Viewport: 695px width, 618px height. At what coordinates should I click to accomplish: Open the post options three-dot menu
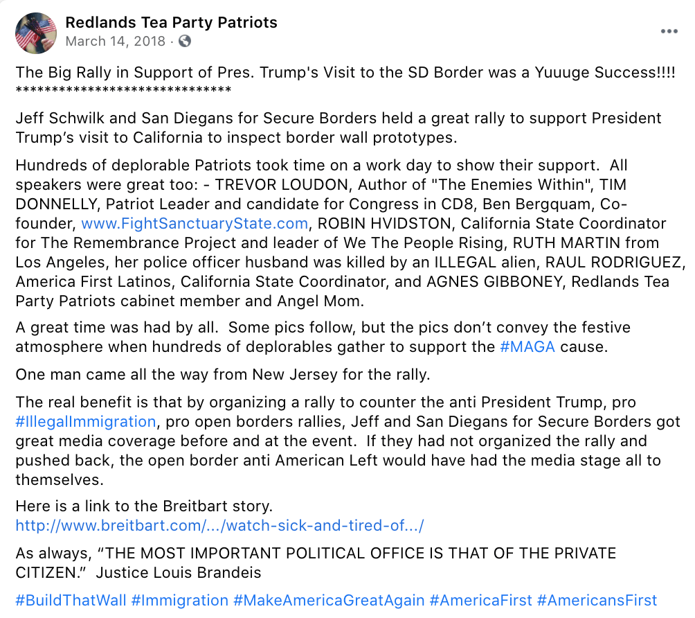[x=669, y=31]
